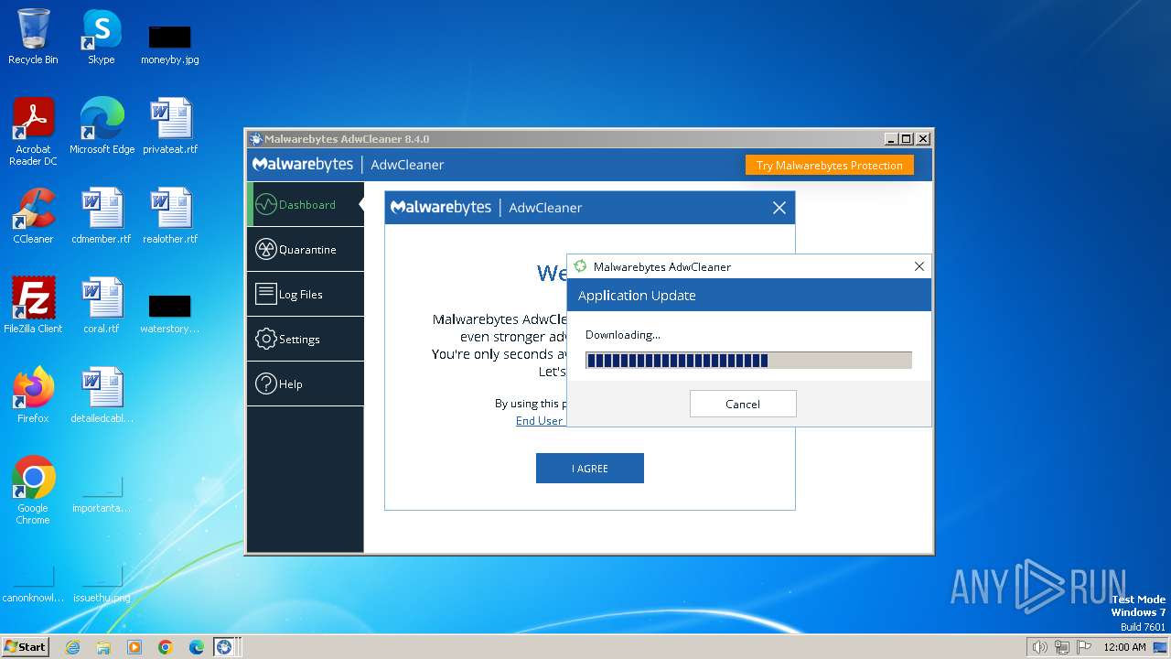Click the Log Files document icon
Viewport: 1171px width, 659px height.
[x=265, y=294]
